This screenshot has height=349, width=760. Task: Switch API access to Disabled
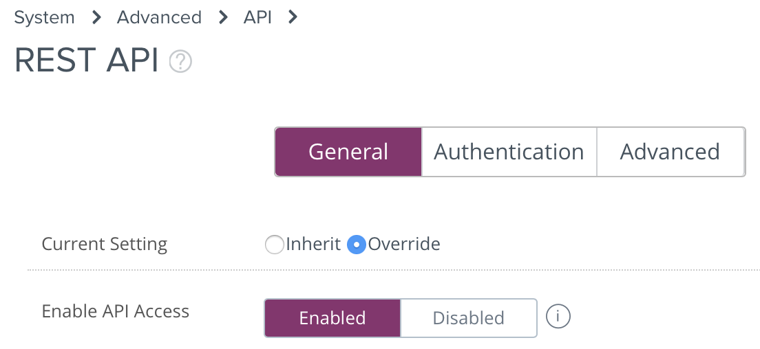pyautogui.click(x=468, y=318)
